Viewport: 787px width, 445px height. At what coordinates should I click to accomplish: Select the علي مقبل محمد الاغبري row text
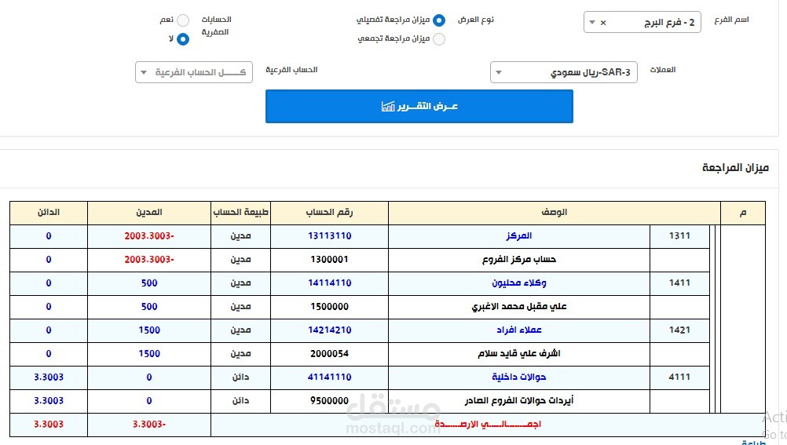pyautogui.click(x=519, y=307)
